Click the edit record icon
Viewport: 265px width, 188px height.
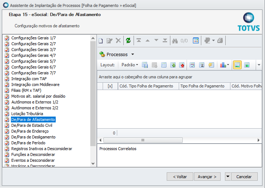109,40
